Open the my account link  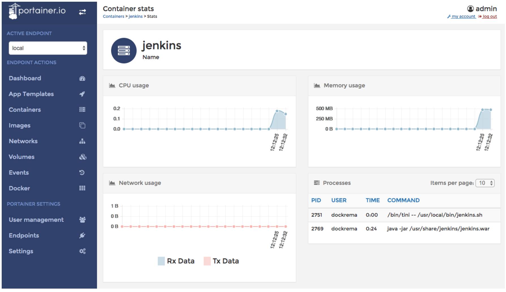[464, 16]
